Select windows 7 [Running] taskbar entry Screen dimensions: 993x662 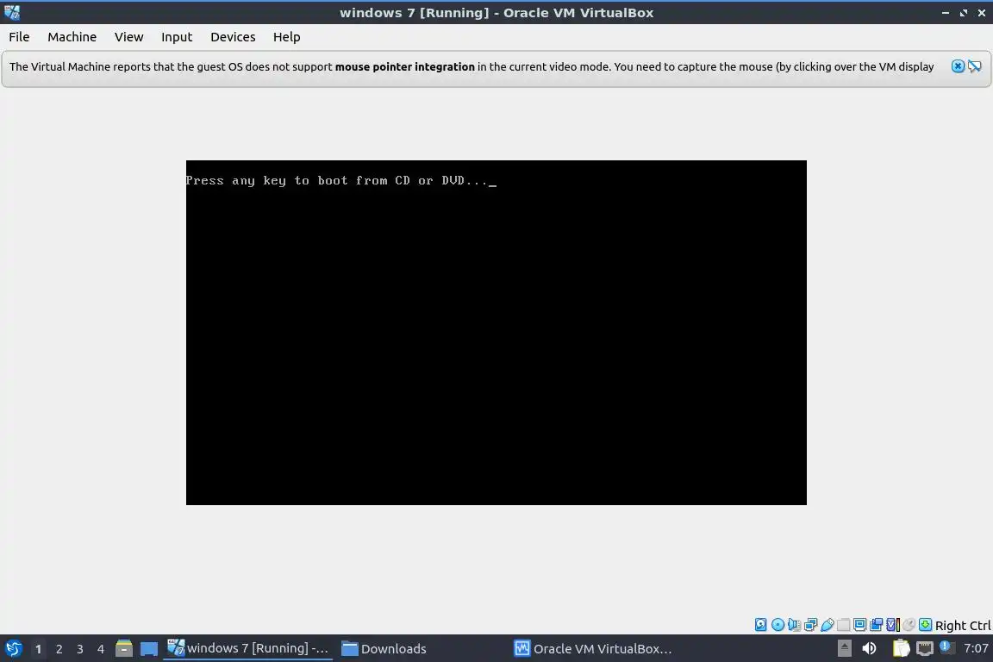click(x=247, y=648)
